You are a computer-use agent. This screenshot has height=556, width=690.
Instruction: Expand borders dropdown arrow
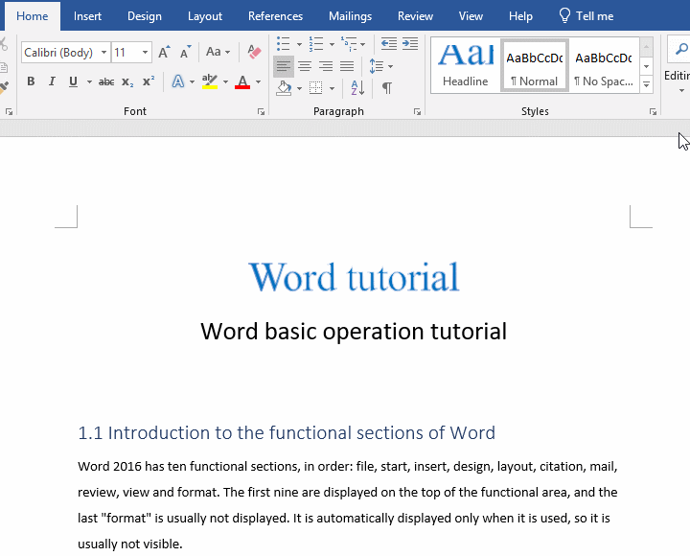332,88
